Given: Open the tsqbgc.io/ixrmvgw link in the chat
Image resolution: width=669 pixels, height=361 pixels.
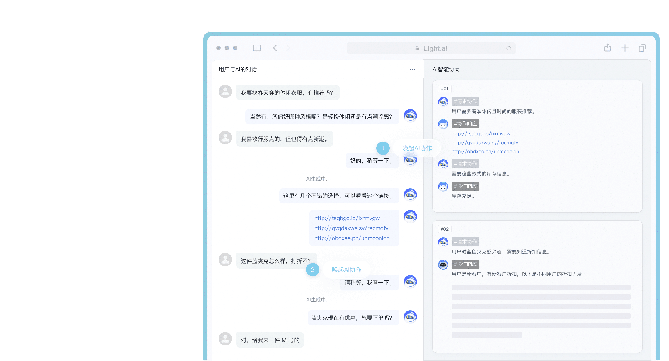Looking at the screenshot, I should [347, 218].
